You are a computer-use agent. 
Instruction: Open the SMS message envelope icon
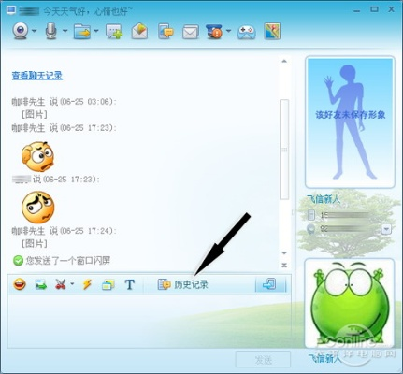coord(191,32)
